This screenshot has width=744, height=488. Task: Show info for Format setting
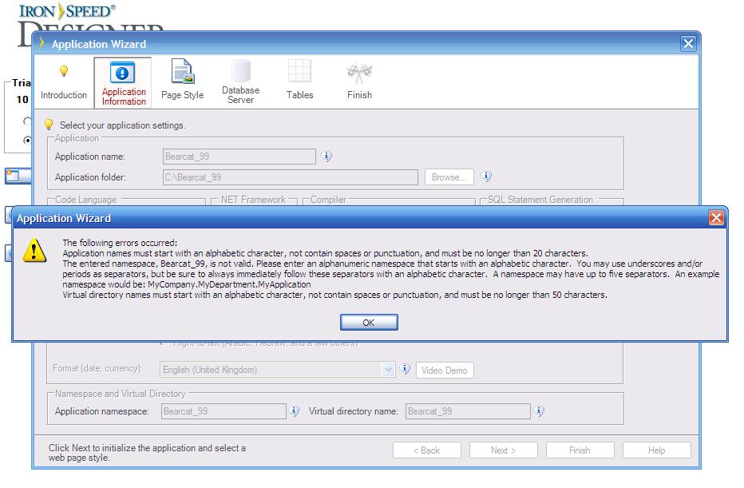(405, 369)
